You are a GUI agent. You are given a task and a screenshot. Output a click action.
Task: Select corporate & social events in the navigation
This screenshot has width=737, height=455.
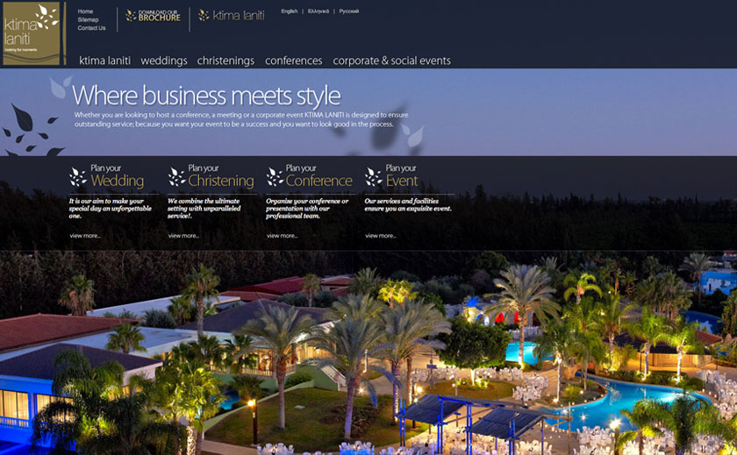[391, 60]
